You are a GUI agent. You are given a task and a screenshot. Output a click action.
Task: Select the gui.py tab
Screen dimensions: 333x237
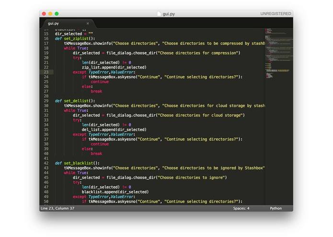68,24
